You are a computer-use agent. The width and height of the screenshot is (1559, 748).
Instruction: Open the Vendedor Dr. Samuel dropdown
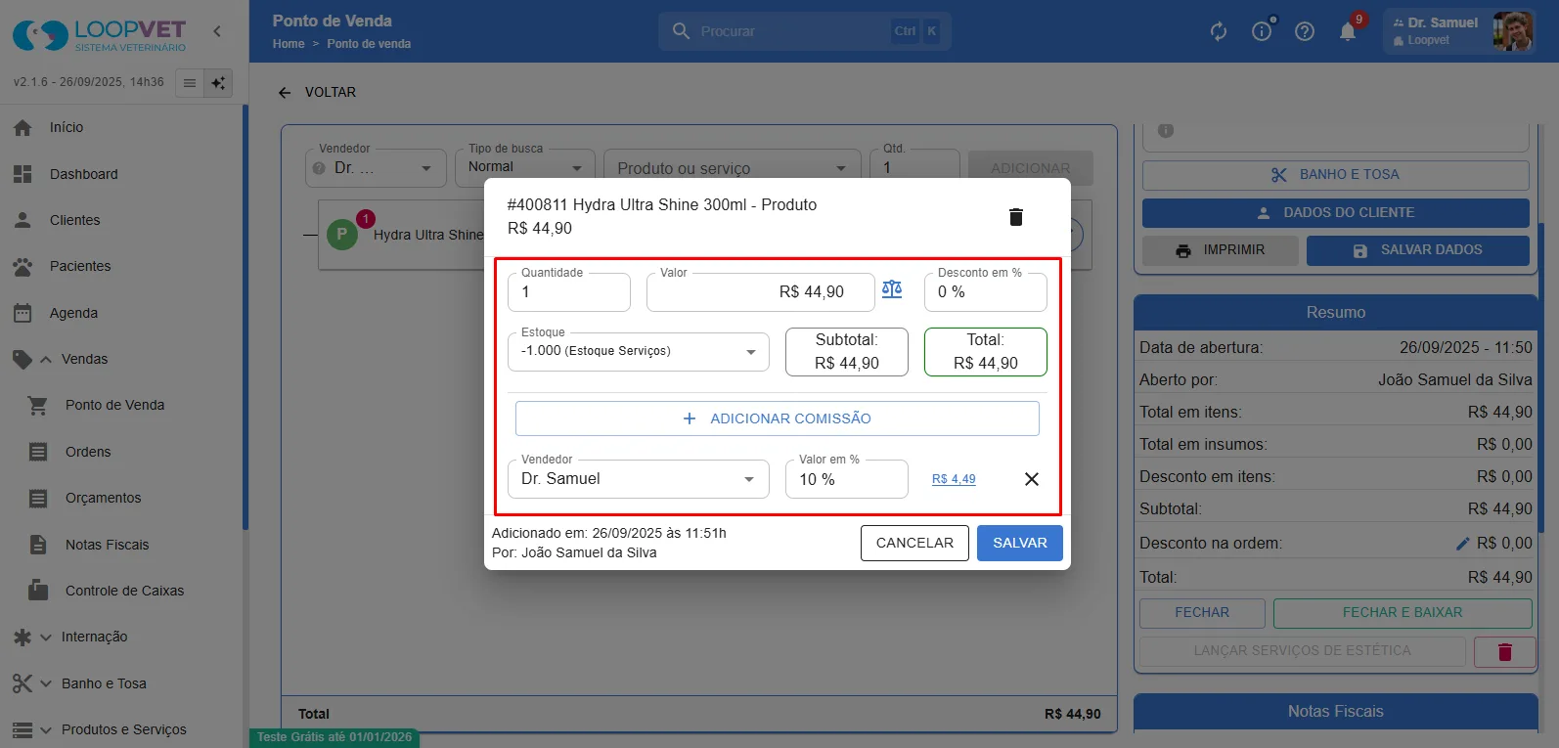click(639, 479)
